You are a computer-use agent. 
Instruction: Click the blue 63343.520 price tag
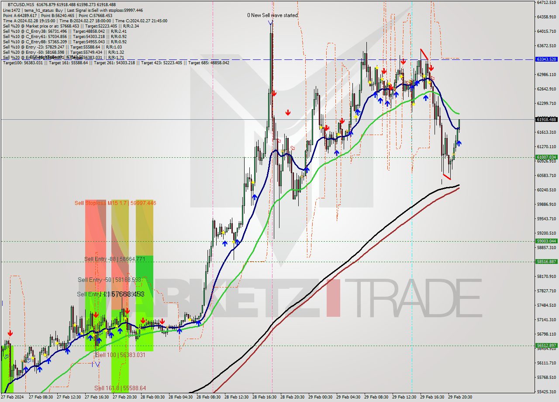tap(546, 59)
